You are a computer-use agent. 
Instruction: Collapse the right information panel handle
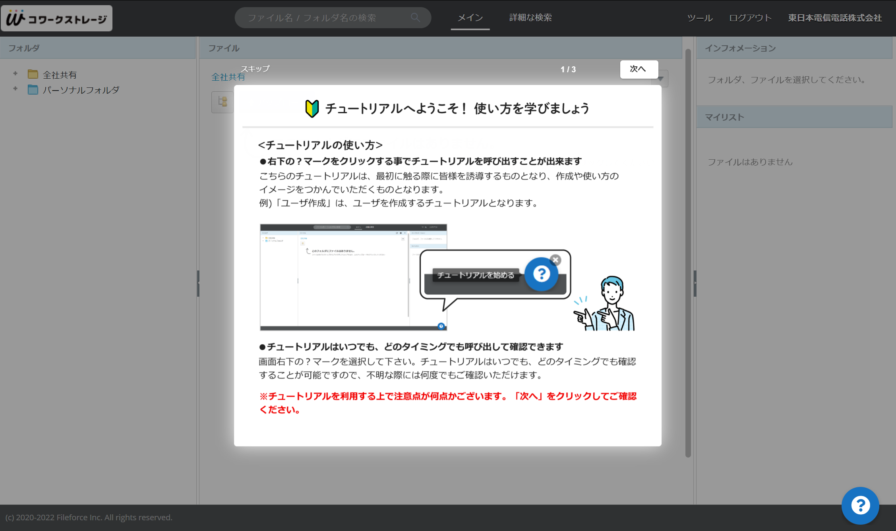(x=695, y=284)
